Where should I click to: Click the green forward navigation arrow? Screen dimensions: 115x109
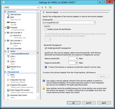click(x=46, y=7)
